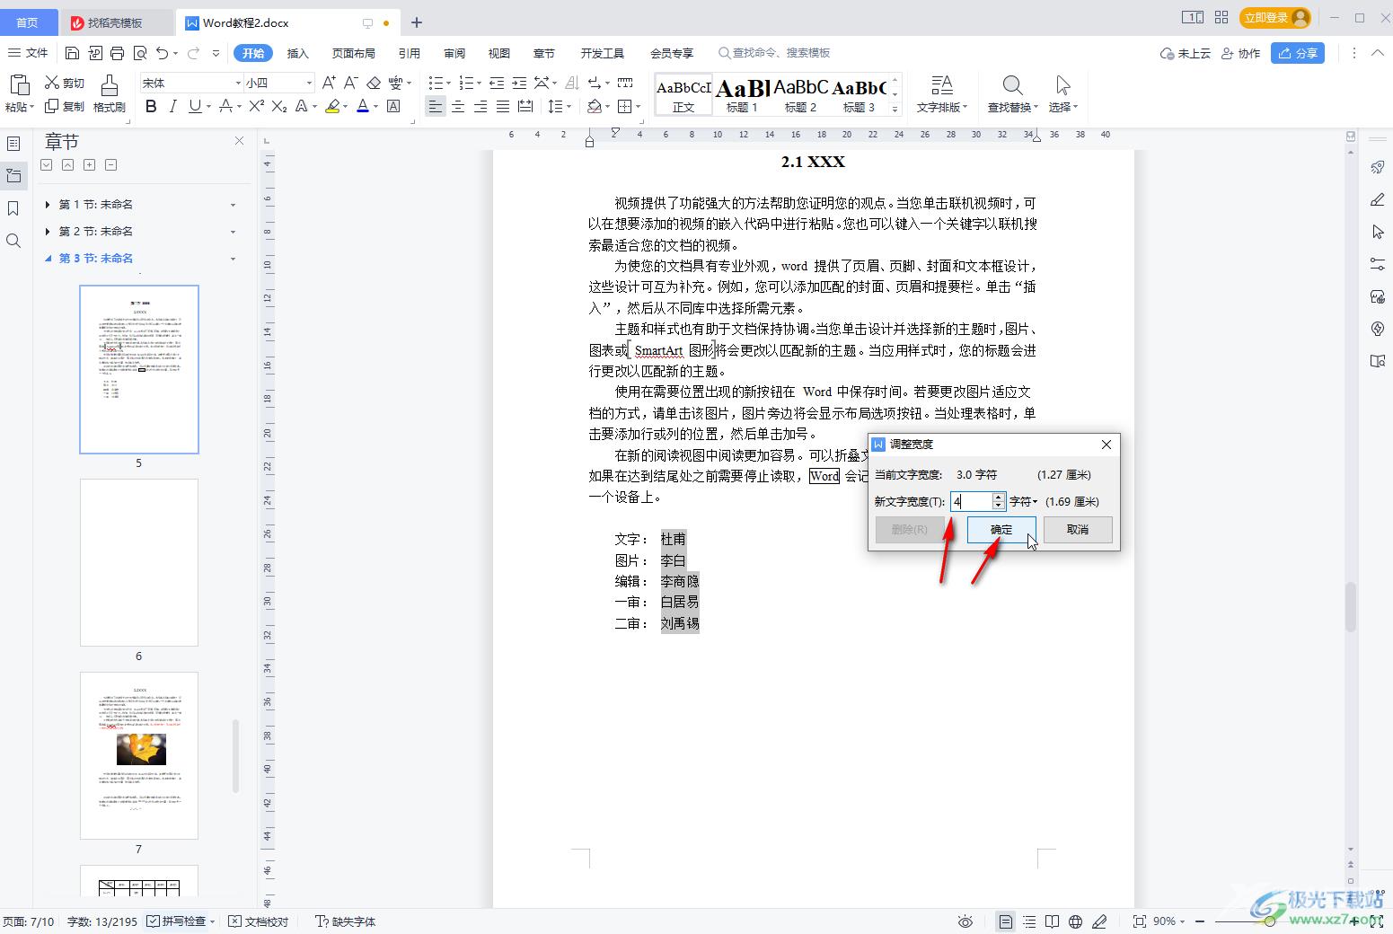Apply subscript formatting
Image resolution: width=1393 pixels, height=934 pixels.
point(279,106)
